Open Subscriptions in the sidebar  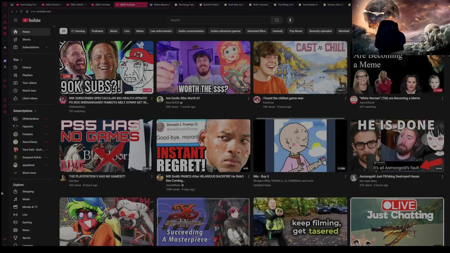[30, 47]
